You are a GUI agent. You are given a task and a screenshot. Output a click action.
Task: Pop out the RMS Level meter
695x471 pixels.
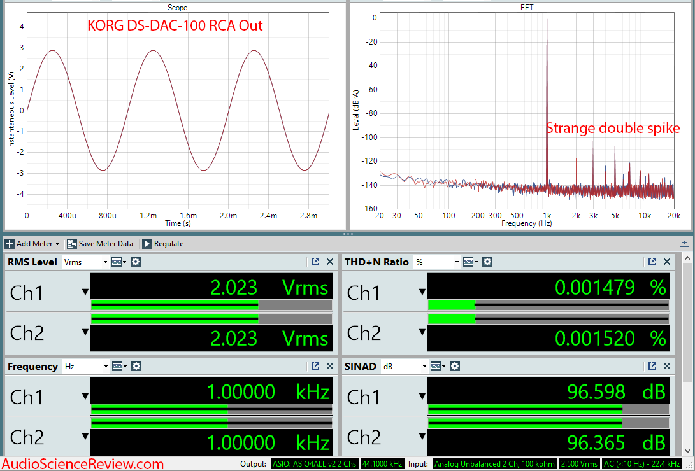tap(315, 262)
